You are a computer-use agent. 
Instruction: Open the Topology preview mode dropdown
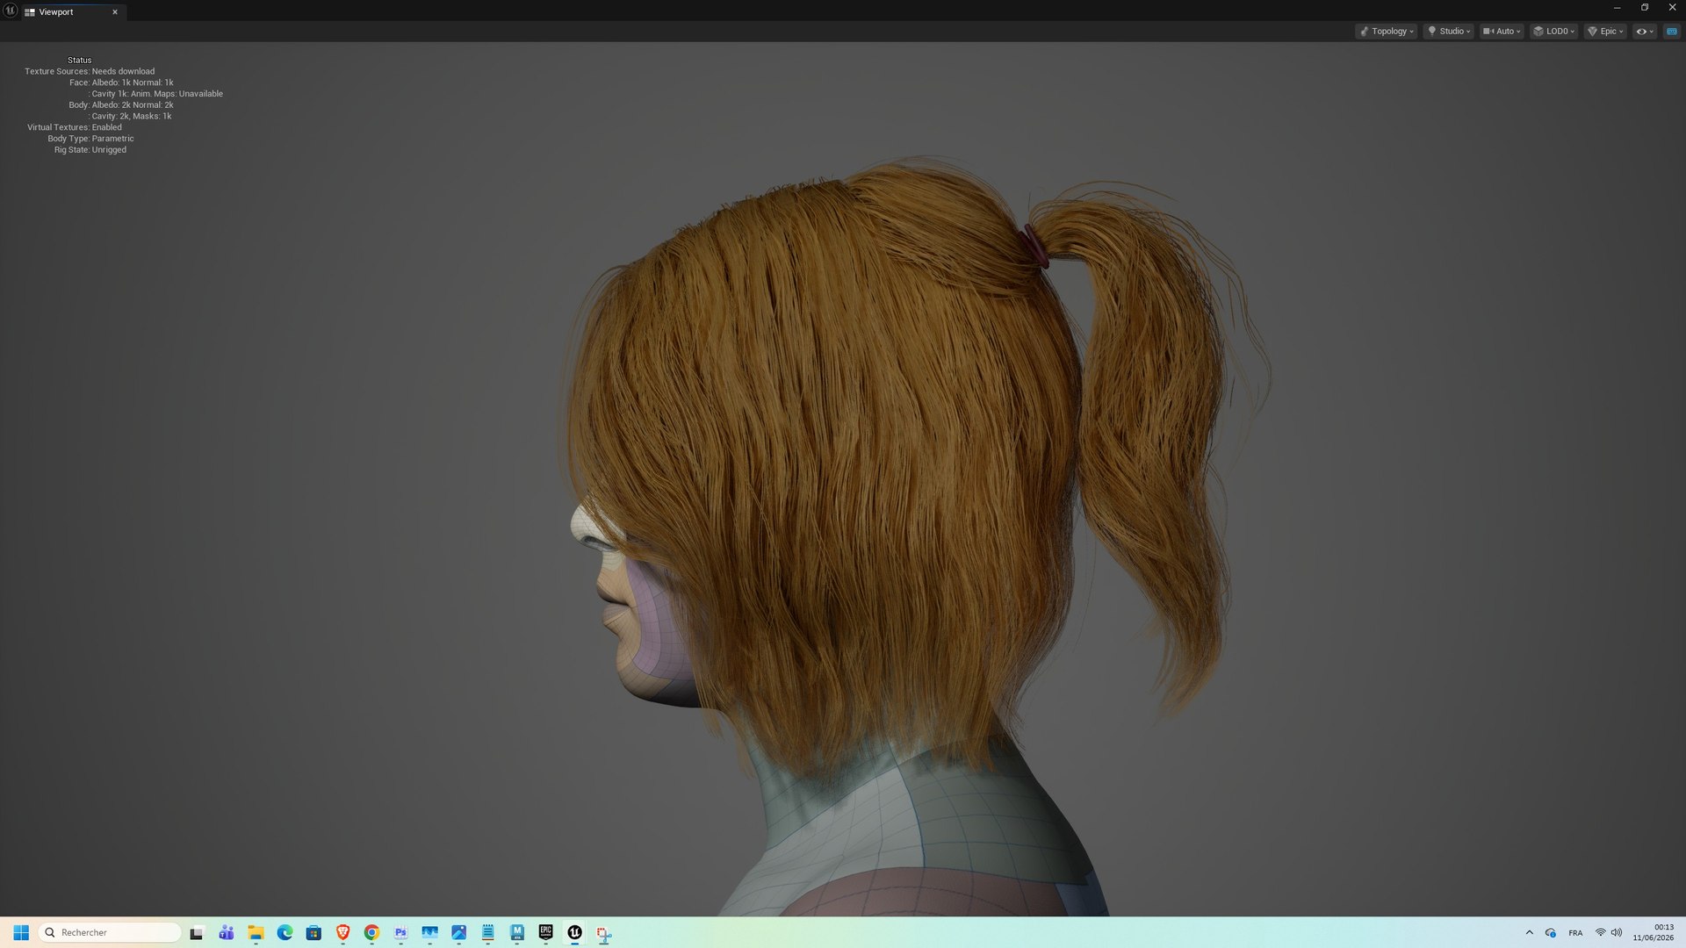pyautogui.click(x=1387, y=31)
